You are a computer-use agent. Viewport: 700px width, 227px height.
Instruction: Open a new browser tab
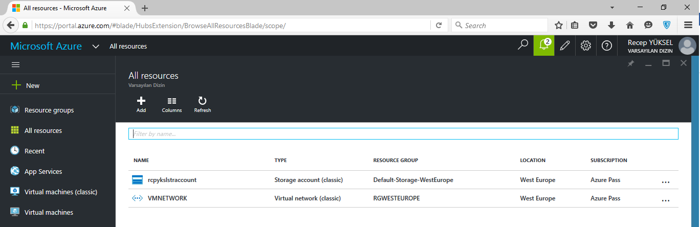145,8
